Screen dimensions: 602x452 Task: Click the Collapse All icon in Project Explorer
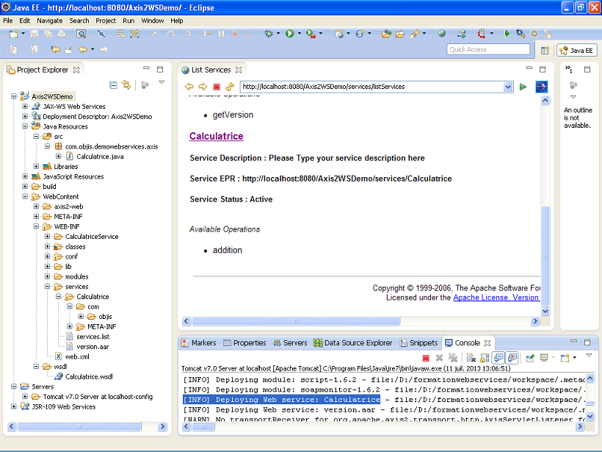click(x=113, y=85)
